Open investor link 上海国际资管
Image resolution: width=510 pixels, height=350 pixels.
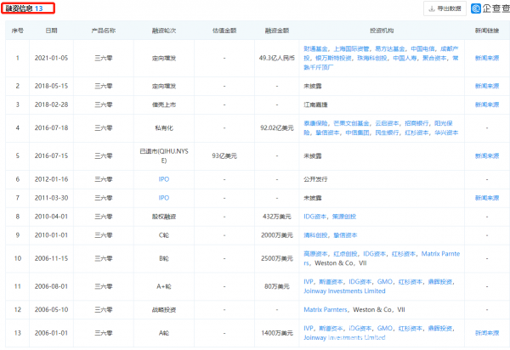tap(352, 48)
